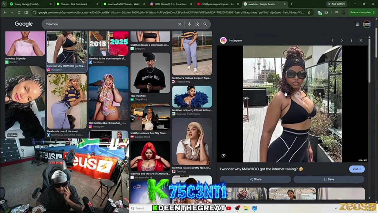Viewport: 378px width, 213px height.
Task: Reload the Google search page
Action: point(19,12)
